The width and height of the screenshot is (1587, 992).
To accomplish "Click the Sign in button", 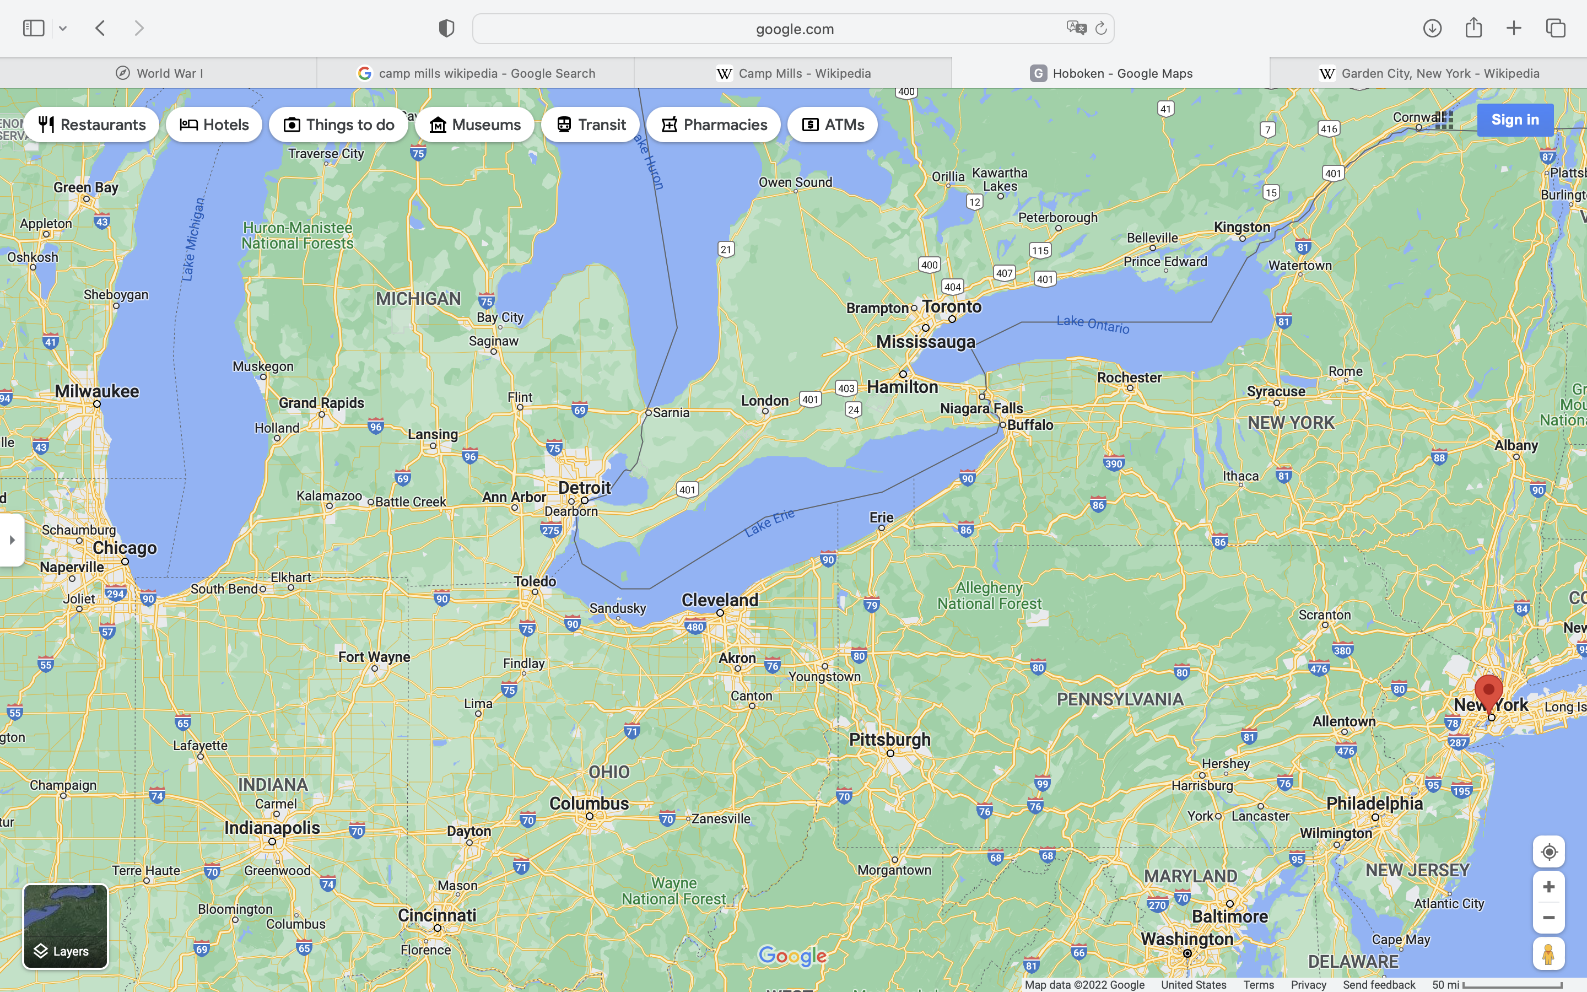I will 1514,120.
